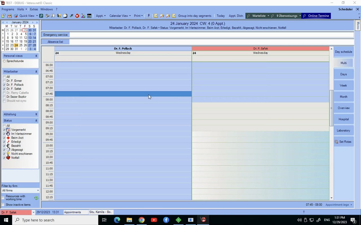This screenshot has width=361, height=225.
Task: Refresh resources with the green arrows icon
Action: [x=36, y=198]
